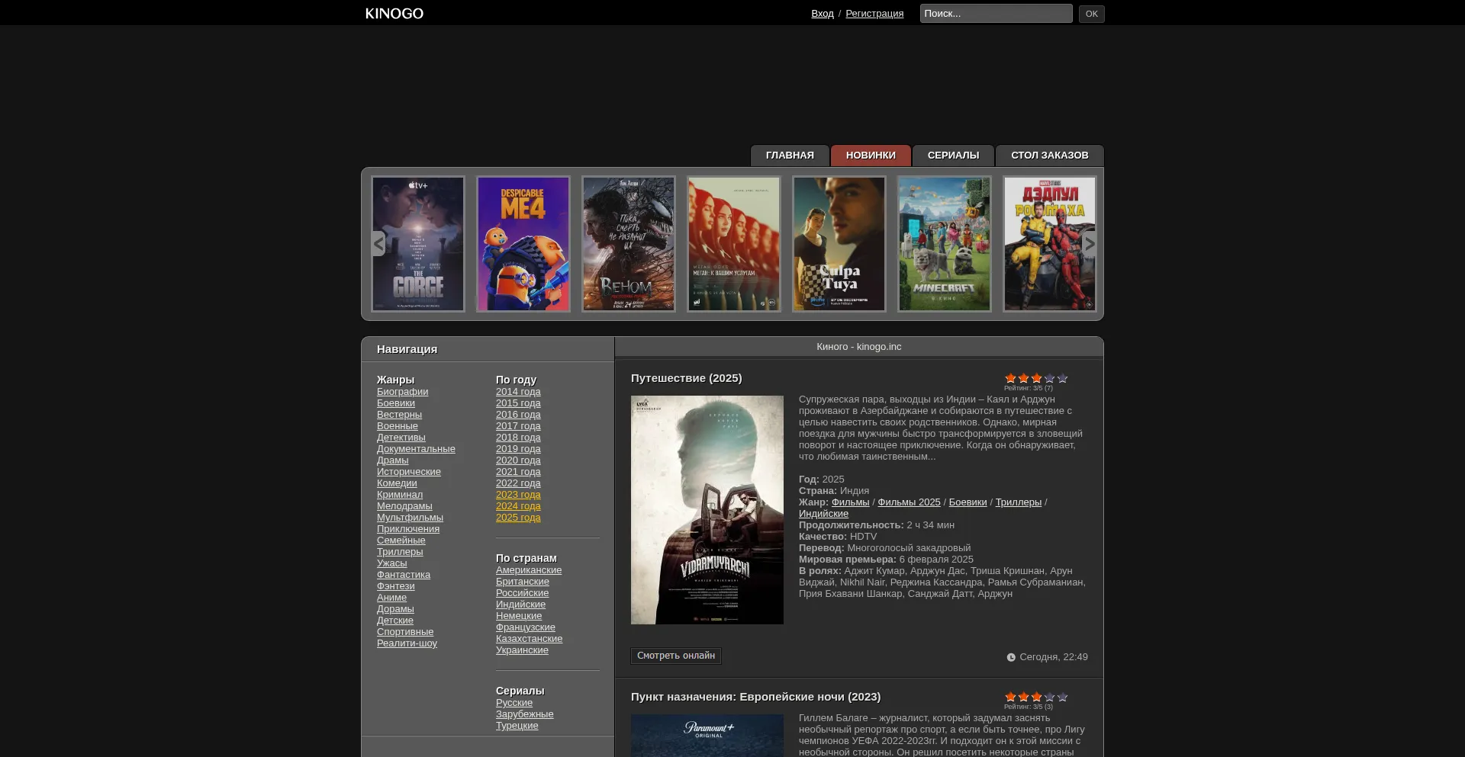Rate Путешествие with the fifth star
Image resolution: width=1465 pixels, height=757 pixels.
[x=1062, y=378]
